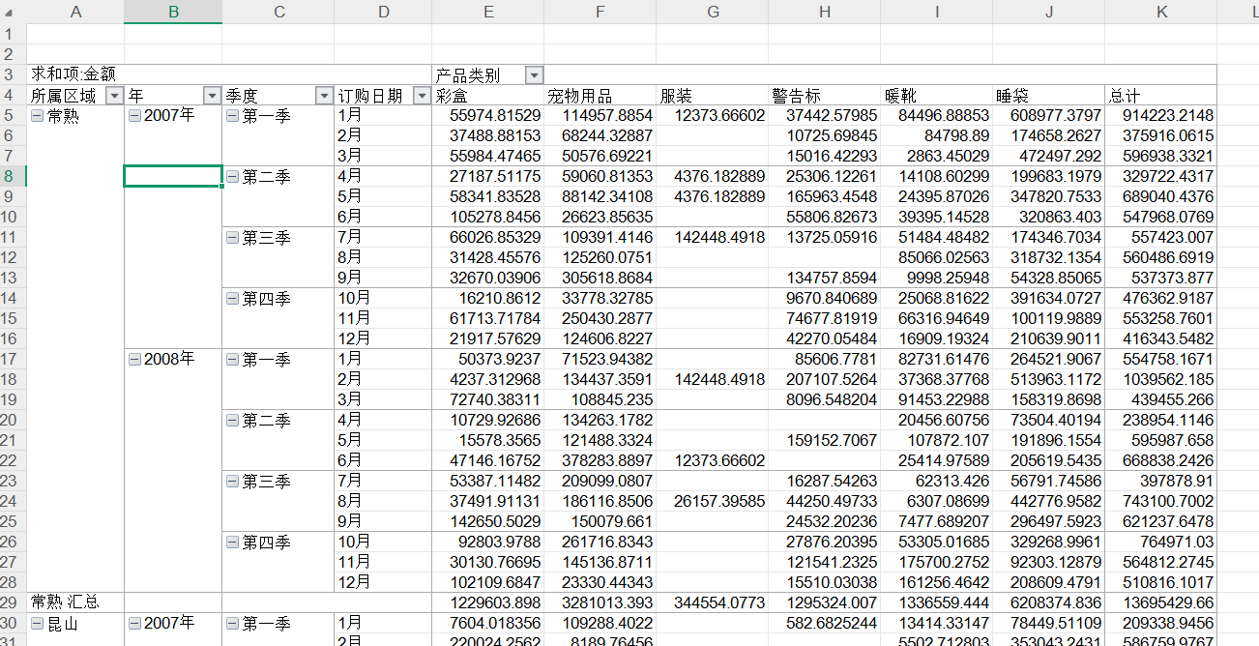1259x646 pixels.
Task: Select cell value 55974.81529
Action: pyautogui.click(x=488, y=116)
